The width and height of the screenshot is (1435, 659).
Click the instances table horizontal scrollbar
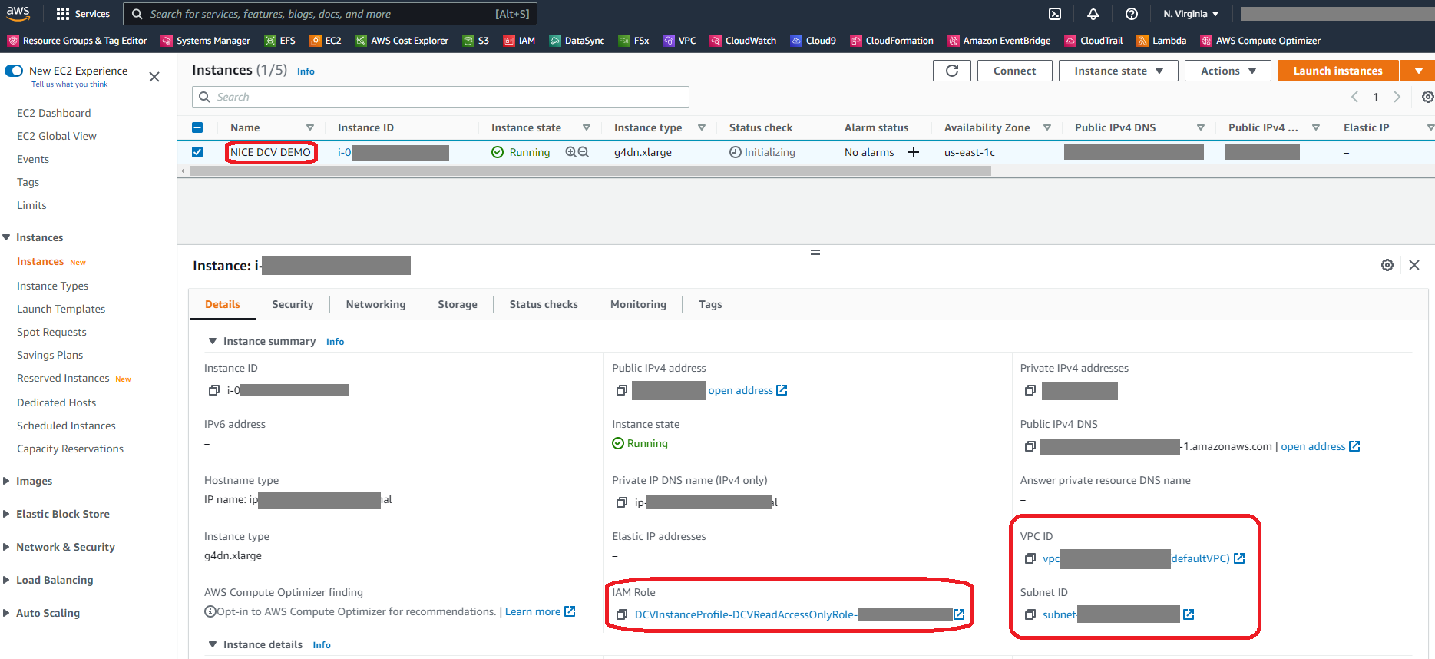pos(590,171)
